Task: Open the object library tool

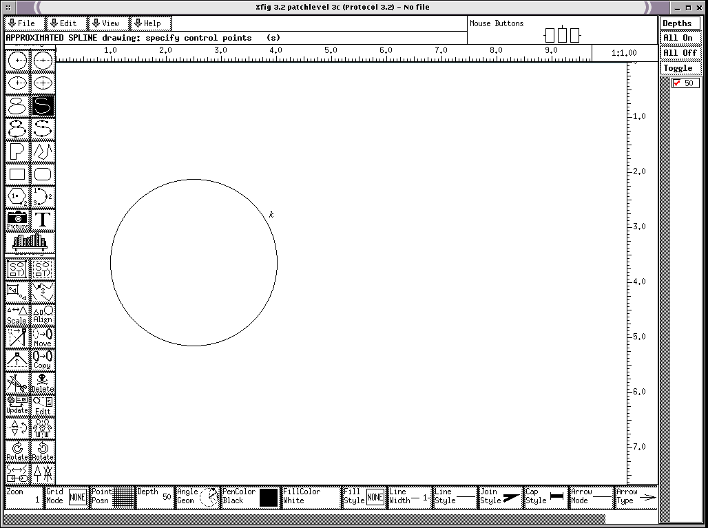Action: (x=30, y=243)
